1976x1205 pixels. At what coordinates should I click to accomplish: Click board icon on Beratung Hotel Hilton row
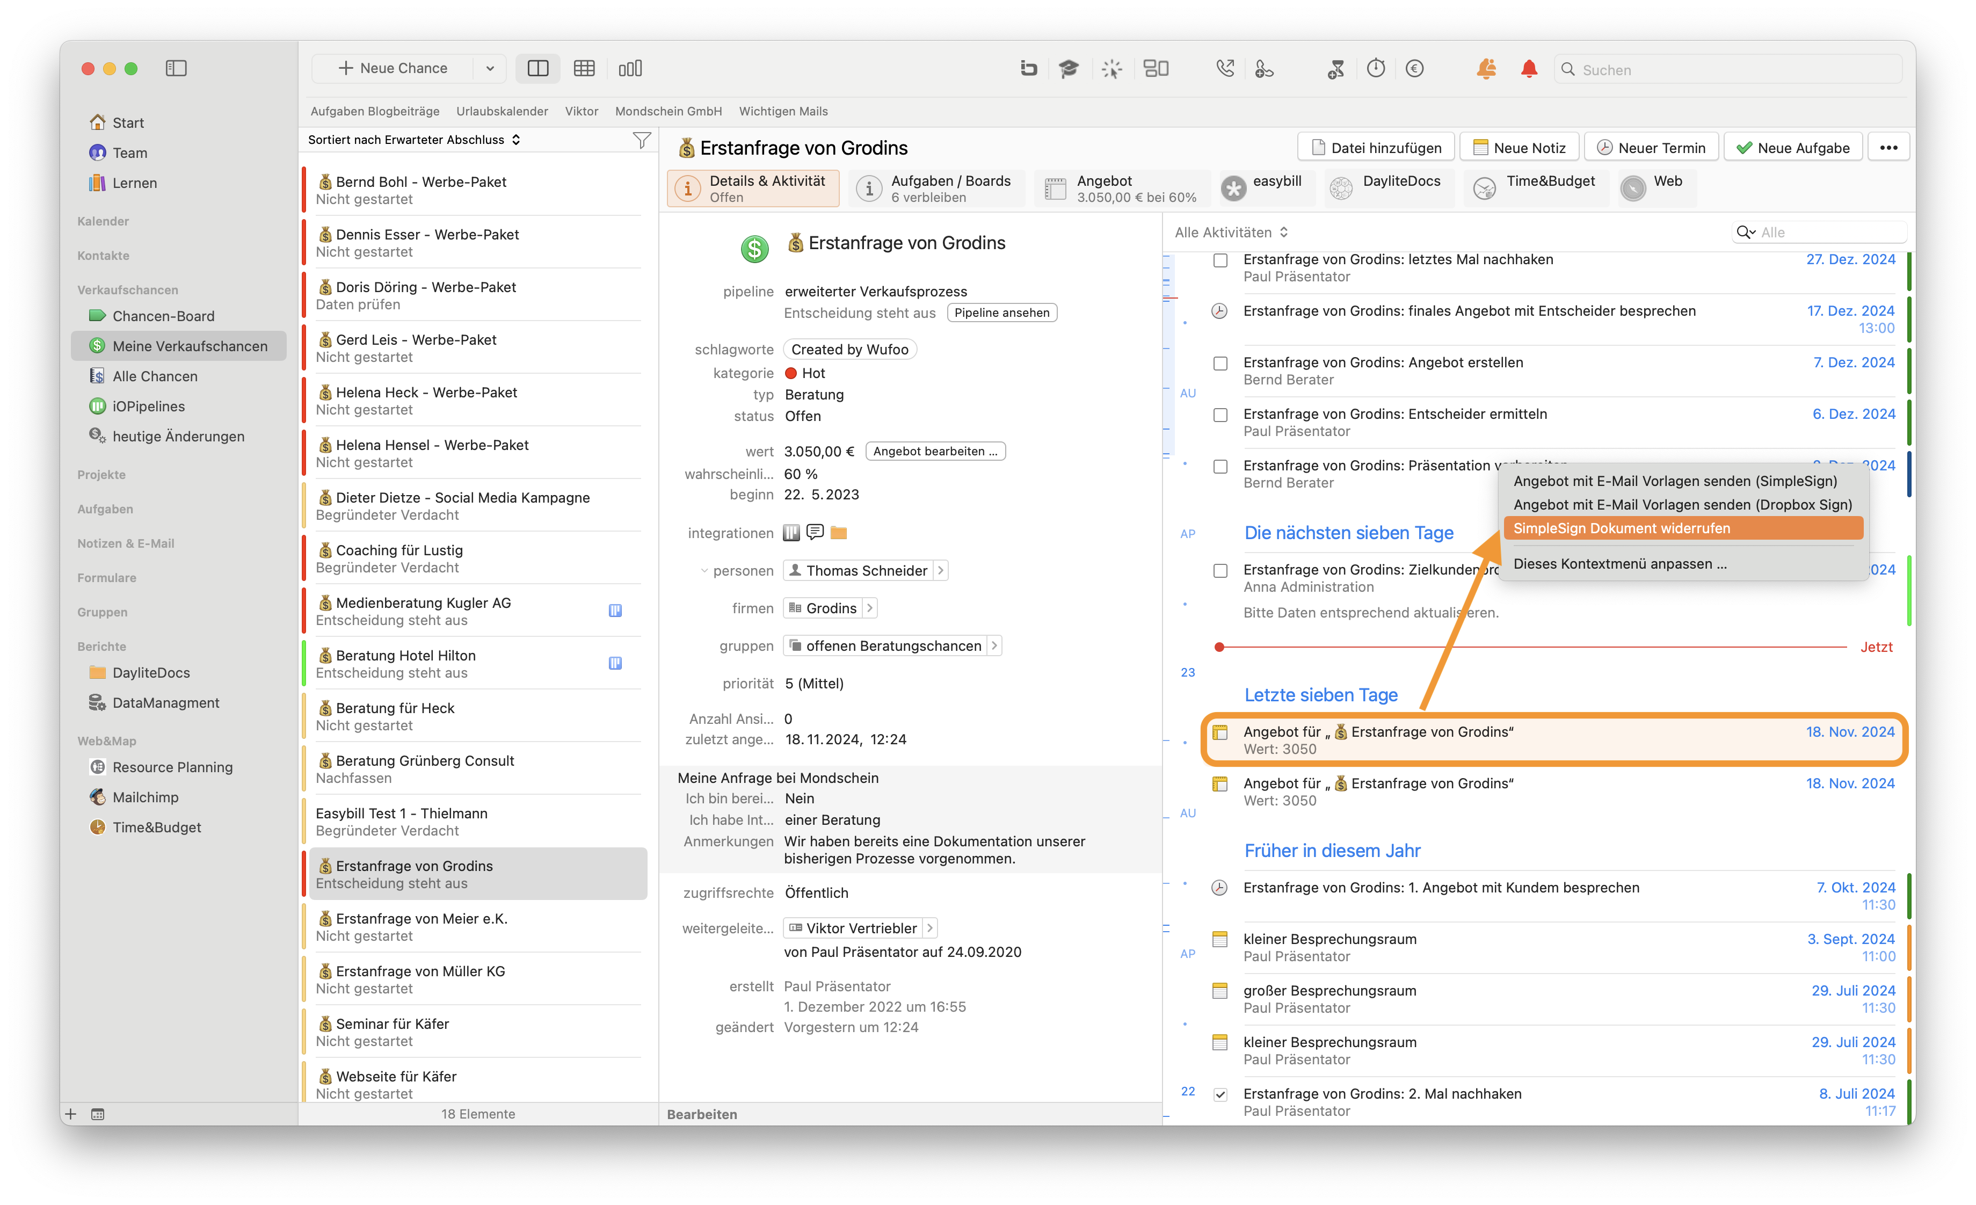(615, 664)
